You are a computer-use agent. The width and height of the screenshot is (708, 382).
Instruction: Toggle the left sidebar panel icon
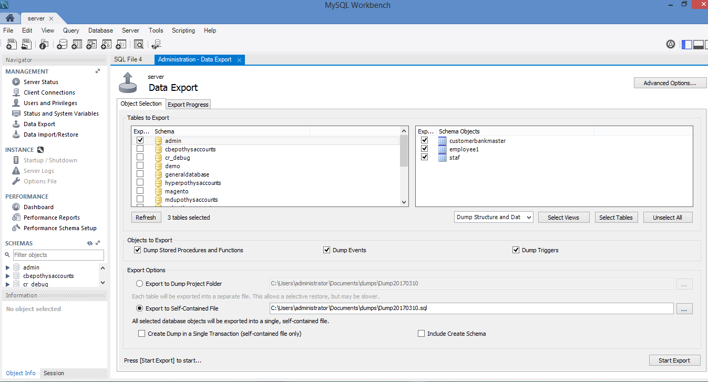pyautogui.click(x=686, y=44)
